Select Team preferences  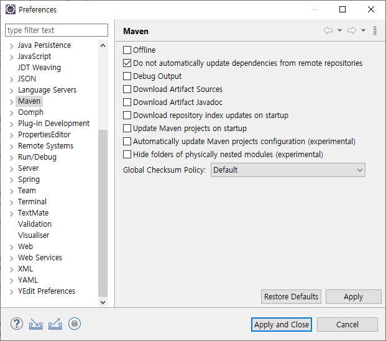point(27,191)
